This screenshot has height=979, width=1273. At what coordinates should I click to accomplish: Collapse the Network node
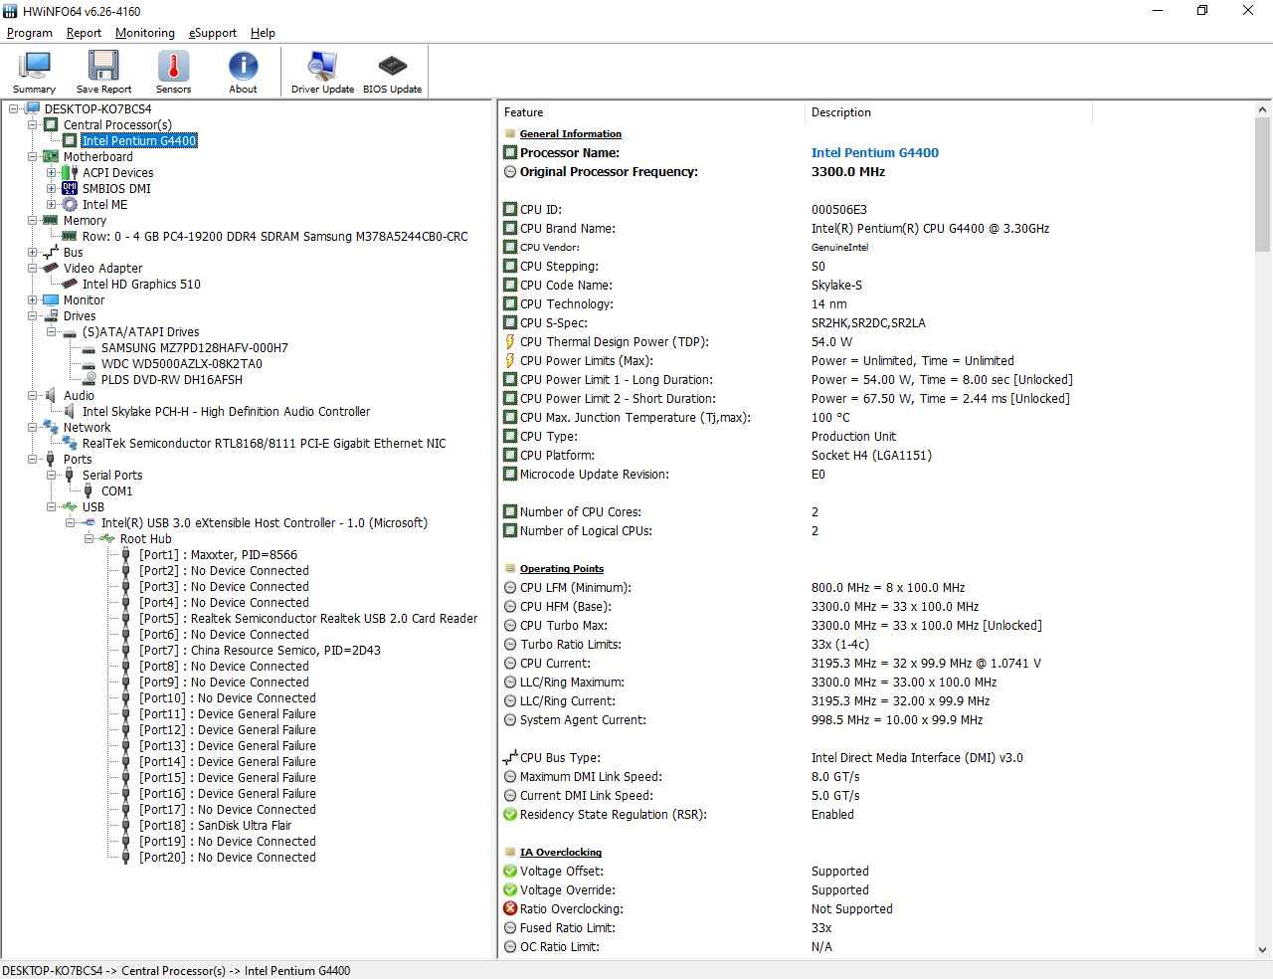pos(32,427)
